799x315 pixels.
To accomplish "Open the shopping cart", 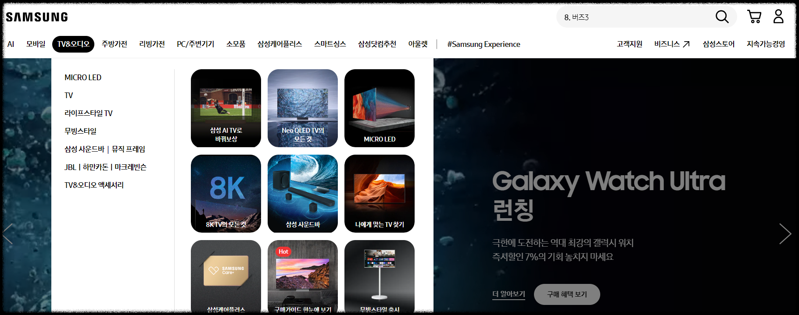I will [754, 17].
